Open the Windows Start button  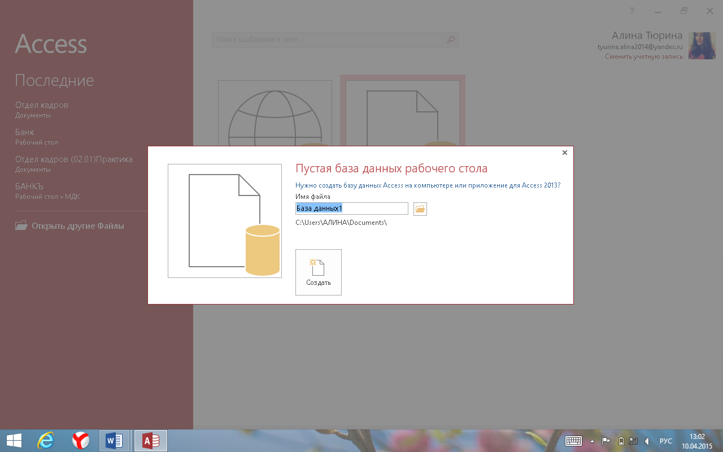click(x=14, y=441)
